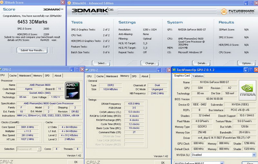This screenshot has height=164, width=258.
Task: Open Mainboard tab in left CPU-Z window
Action: click(x=25, y=76)
